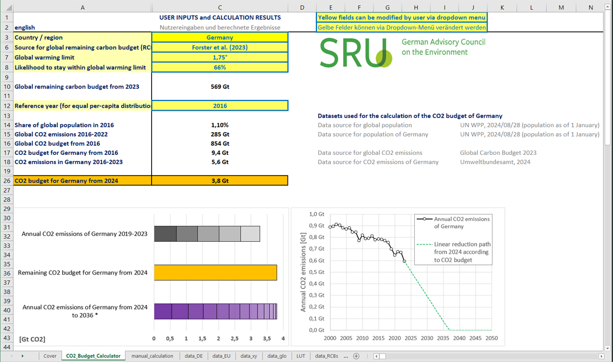Select the Reference year 2016 cell

[x=220, y=106]
